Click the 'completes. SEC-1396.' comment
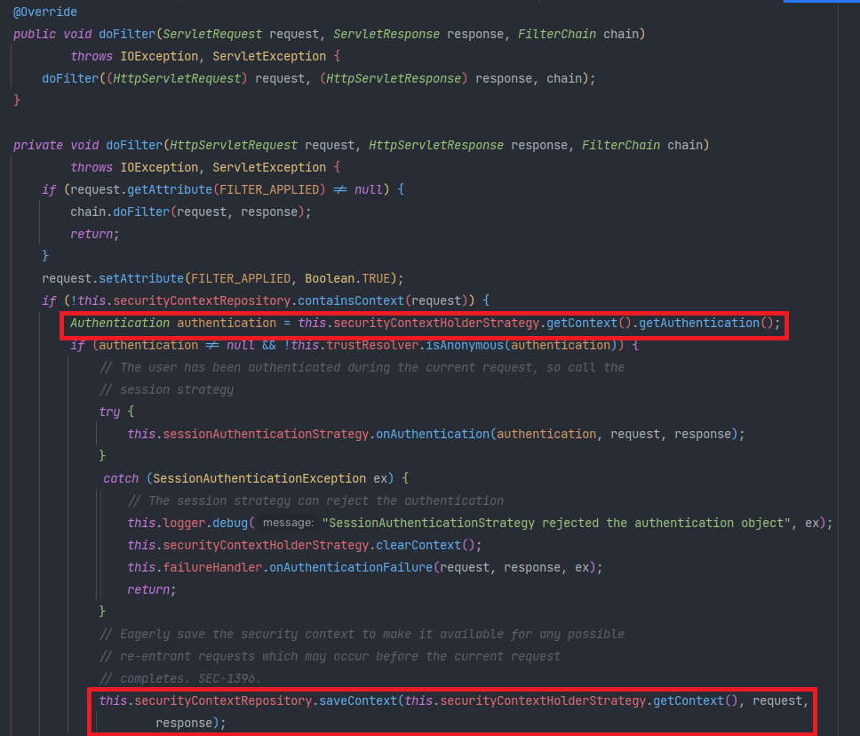 180,678
